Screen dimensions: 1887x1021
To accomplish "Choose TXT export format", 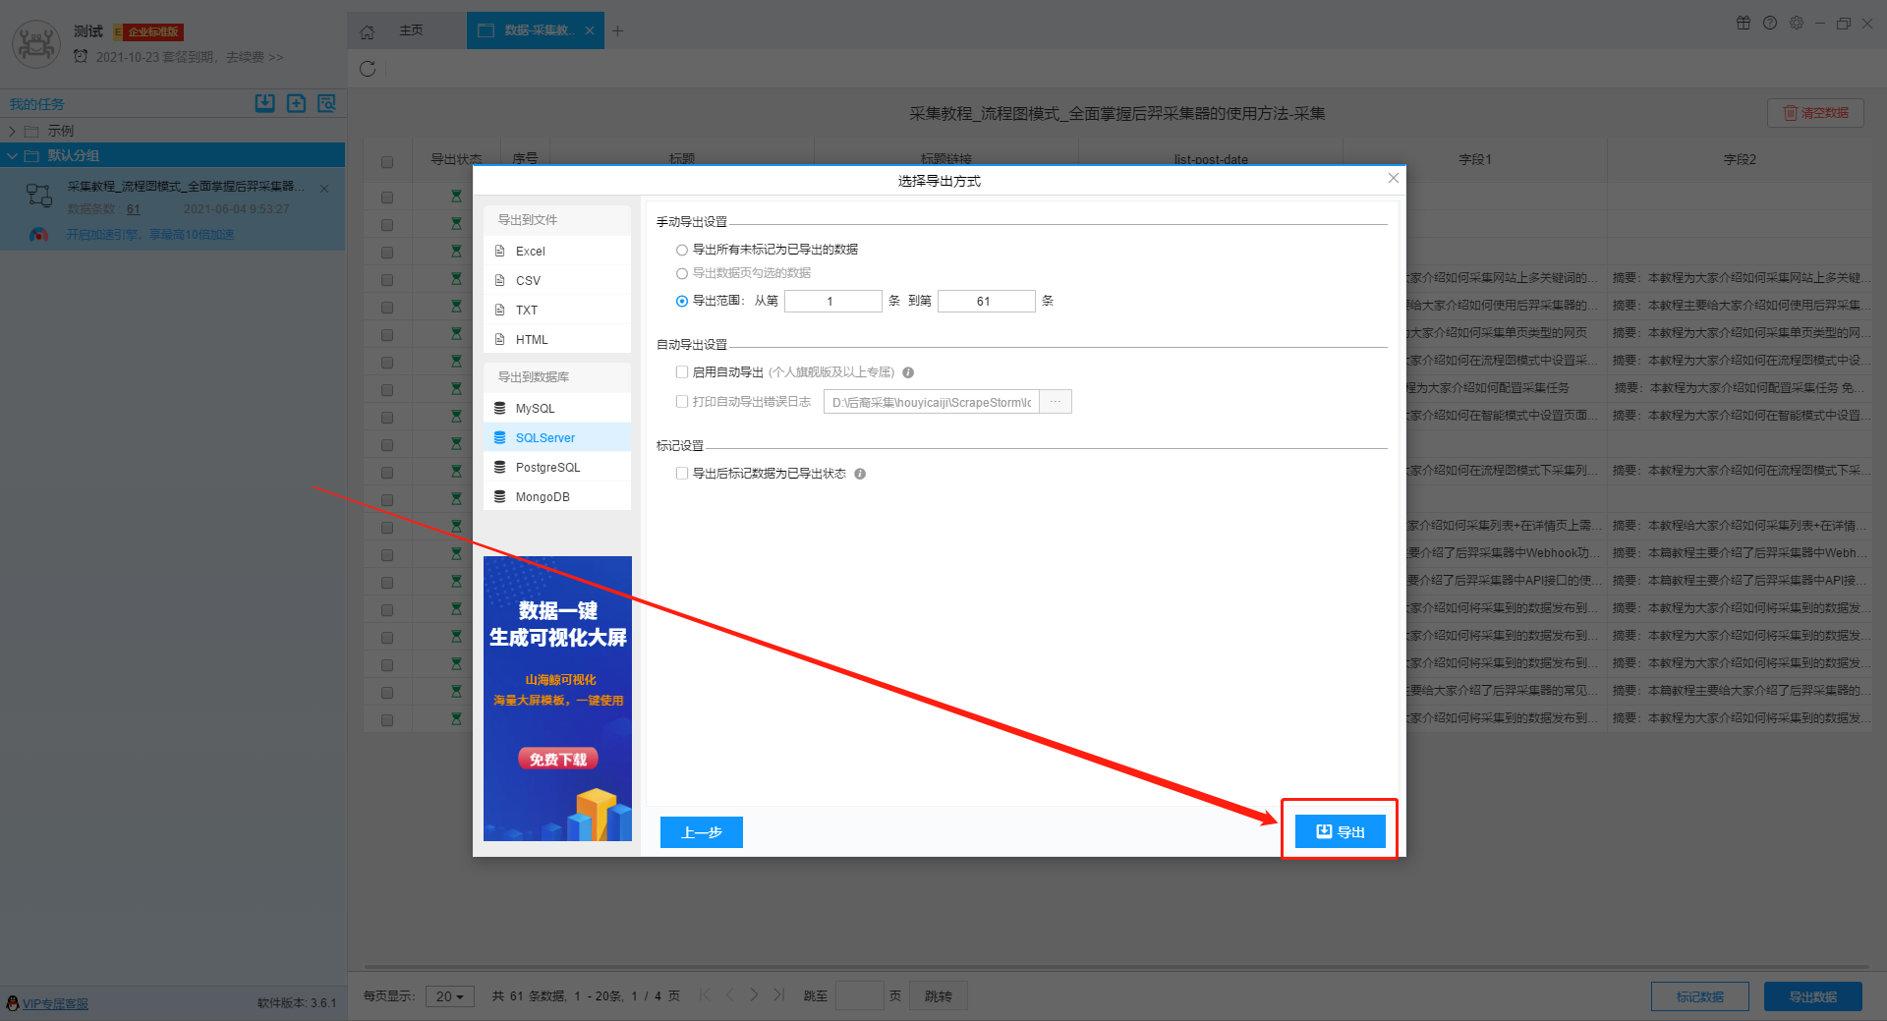I will tap(557, 310).
